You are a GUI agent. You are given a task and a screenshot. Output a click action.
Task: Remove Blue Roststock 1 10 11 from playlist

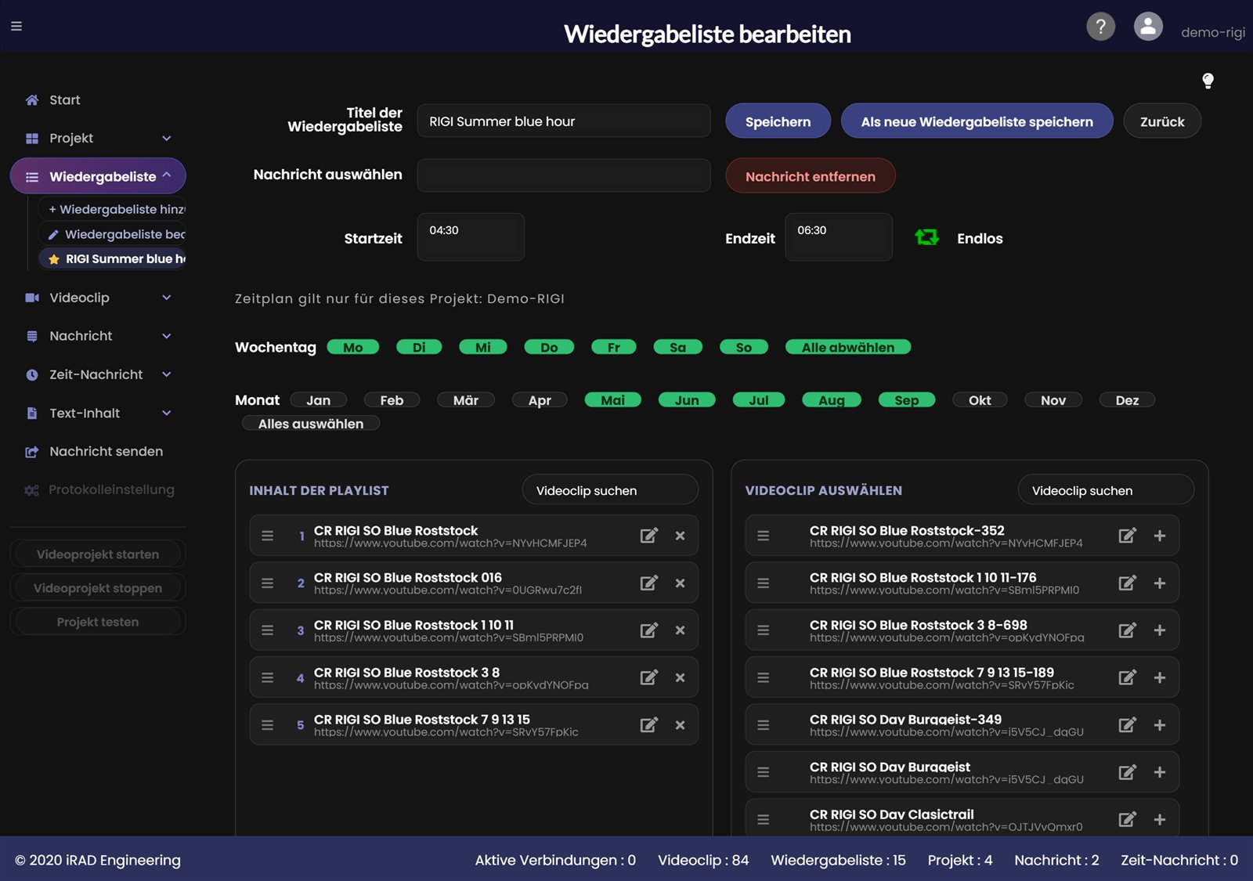680,630
